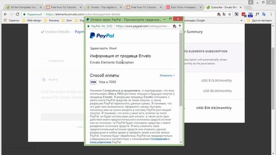Click Visa x-7055 payment text

pos(107,82)
